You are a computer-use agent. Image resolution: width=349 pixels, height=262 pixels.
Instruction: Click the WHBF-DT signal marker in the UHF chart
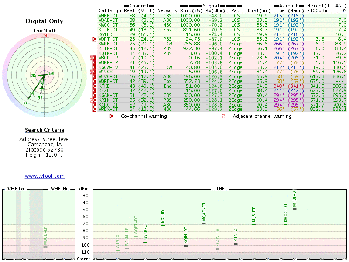(295, 209)
